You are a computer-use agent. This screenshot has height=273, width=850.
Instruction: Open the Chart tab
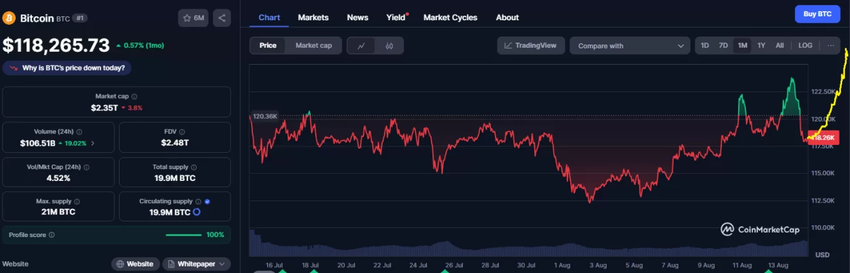269,18
